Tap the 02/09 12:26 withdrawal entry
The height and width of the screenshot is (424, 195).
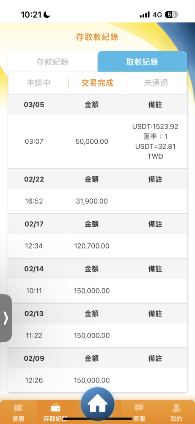tap(97, 380)
